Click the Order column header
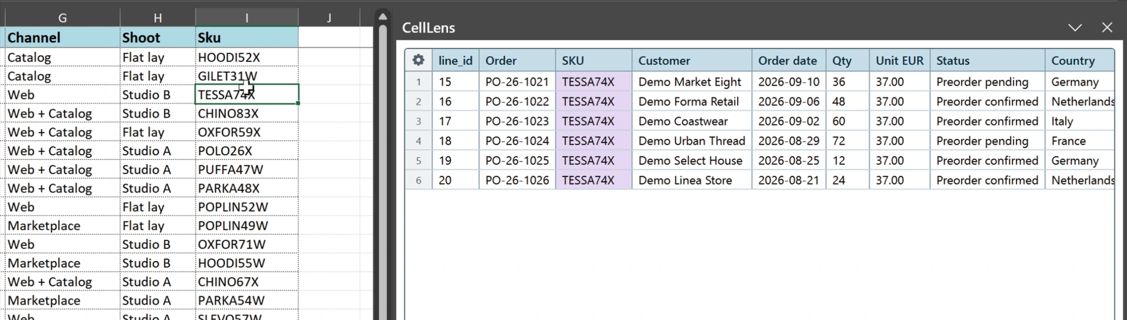The width and height of the screenshot is (1127, 320). 517,60
